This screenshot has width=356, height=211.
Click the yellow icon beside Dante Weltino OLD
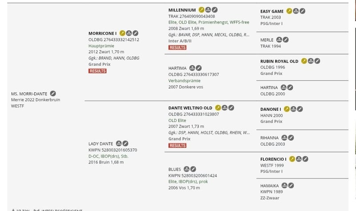pos(218,107)
